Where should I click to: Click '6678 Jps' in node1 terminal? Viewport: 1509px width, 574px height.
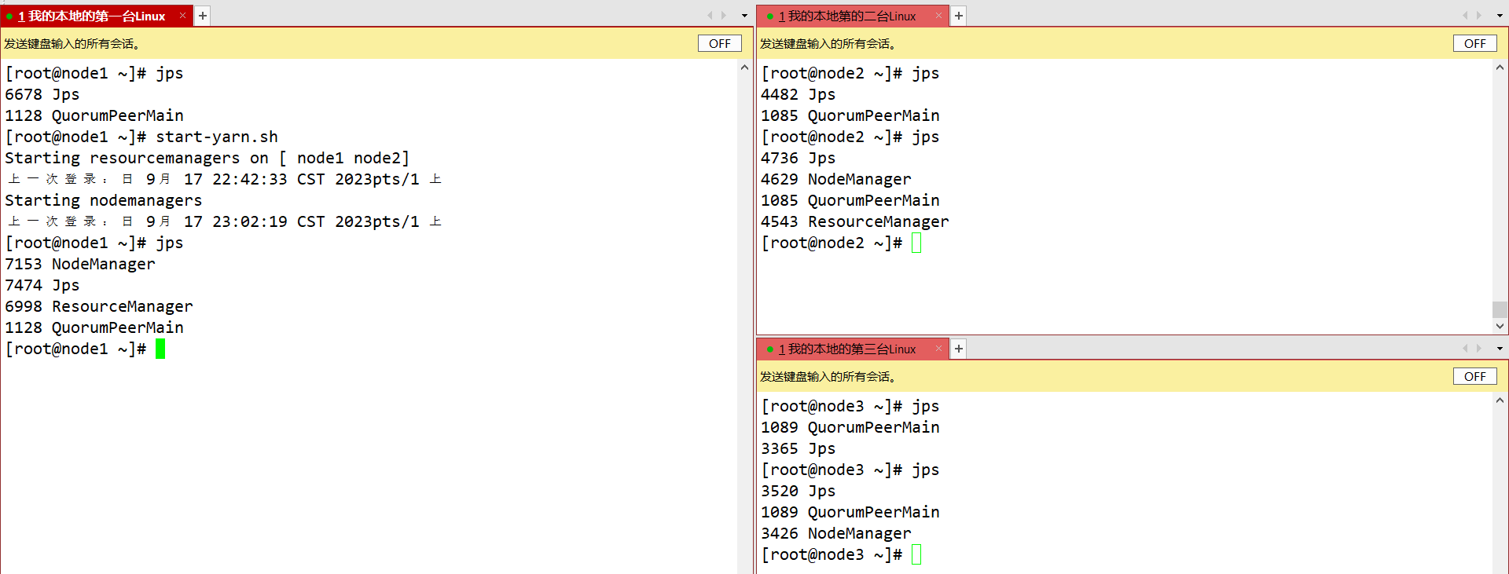point(42,94)
